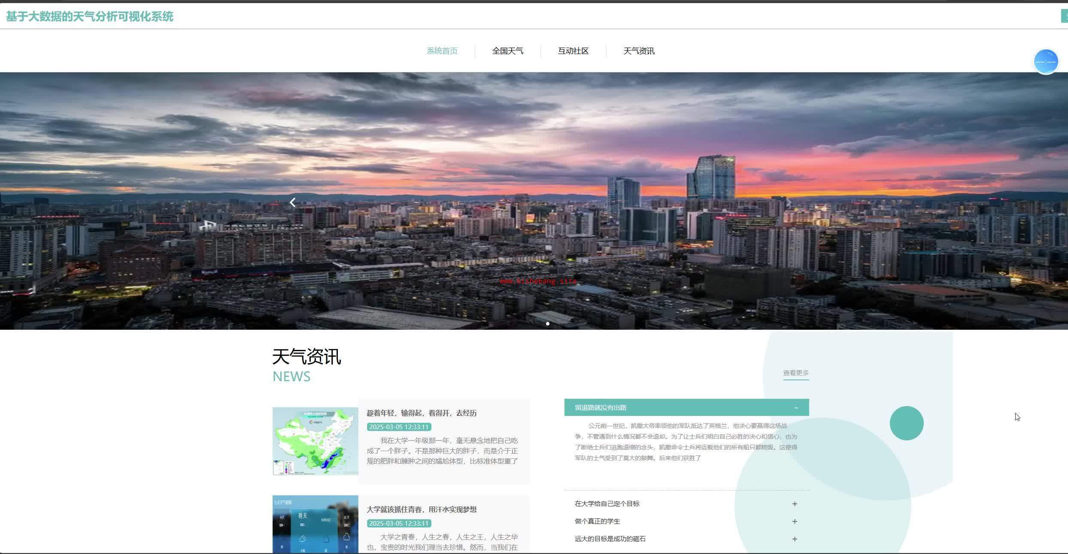Click the teal button at top-right edge
Viewport: 1068px width, 554px height.
[1065, 16]
